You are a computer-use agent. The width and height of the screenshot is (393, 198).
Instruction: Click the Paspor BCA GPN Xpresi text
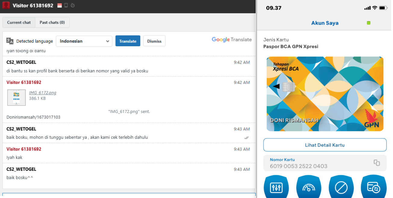tap(291, 47)
